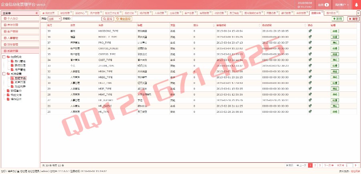The height and width of the screenshot is (174, 361).
Task: Toggle status check for CUSTGD_TYPE row
Action: click(x=310, y=54)
